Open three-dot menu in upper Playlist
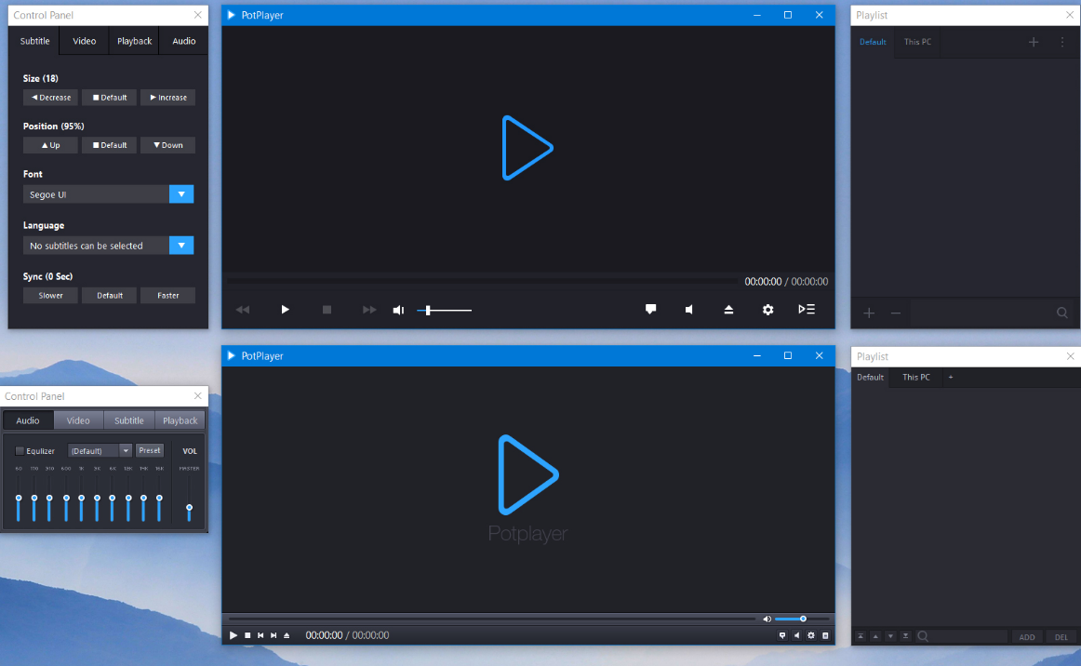 tap(1062, 42)
